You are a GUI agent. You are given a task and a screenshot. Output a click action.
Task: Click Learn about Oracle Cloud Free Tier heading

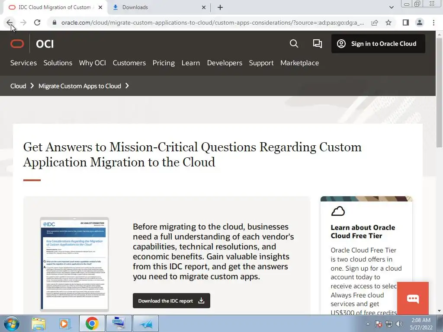(x=363, y=232)
